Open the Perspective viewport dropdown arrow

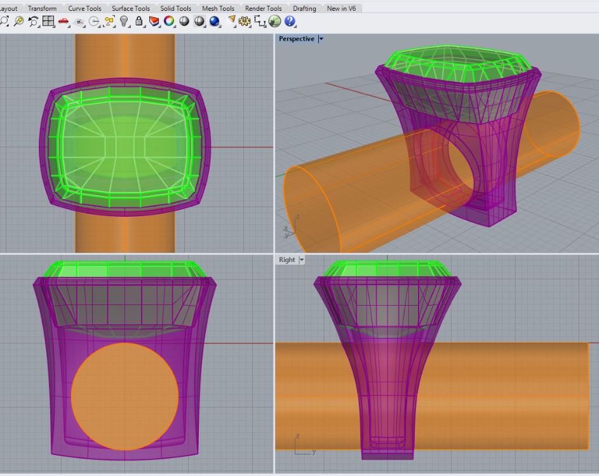point(321,39)
